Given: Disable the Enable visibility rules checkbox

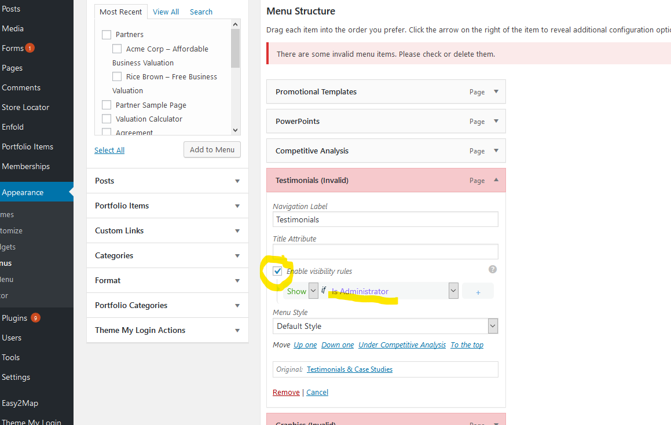Looking at the screenshot, I should tap(278, 270).
